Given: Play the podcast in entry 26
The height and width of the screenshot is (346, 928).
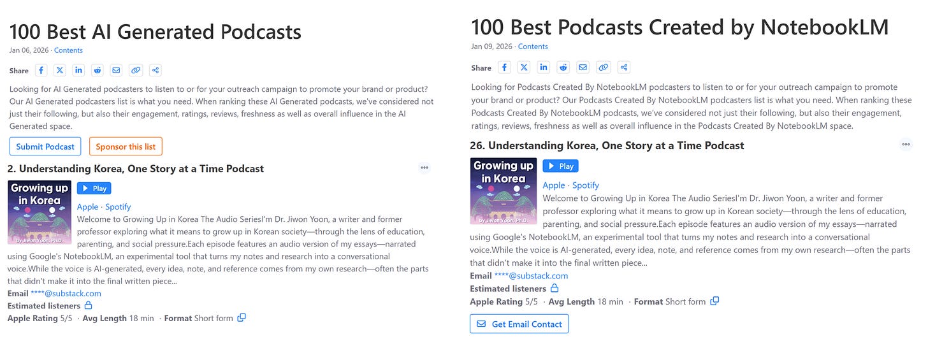Looking at the screenshot, I should [x=560, y=166].
